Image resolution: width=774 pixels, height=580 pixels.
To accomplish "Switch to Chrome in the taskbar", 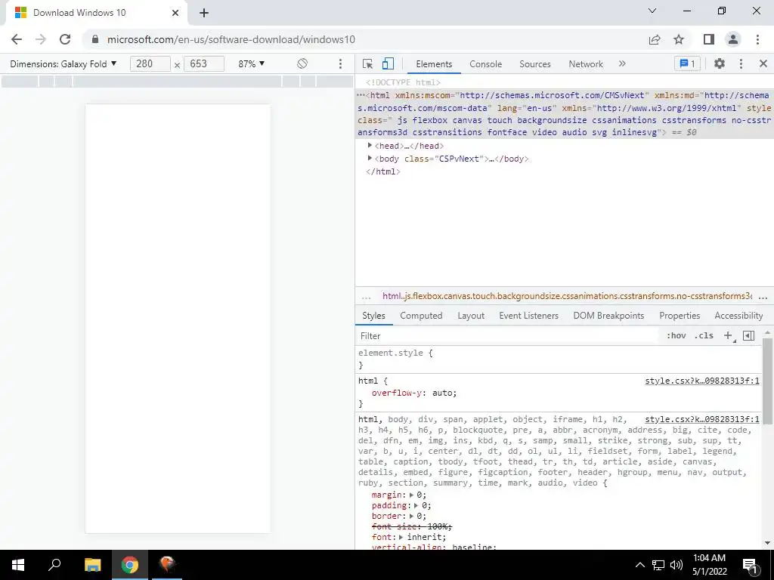I will [130, 565].
